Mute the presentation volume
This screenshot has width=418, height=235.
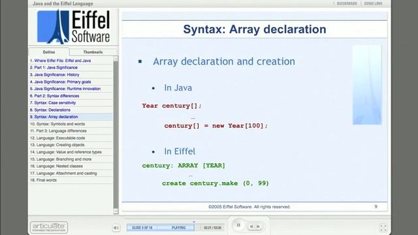[116, 228]
